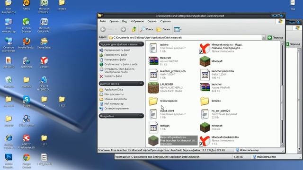Open the launcher WinRAR archive
This screenshot has height=170, width=303.
(205, 88)
